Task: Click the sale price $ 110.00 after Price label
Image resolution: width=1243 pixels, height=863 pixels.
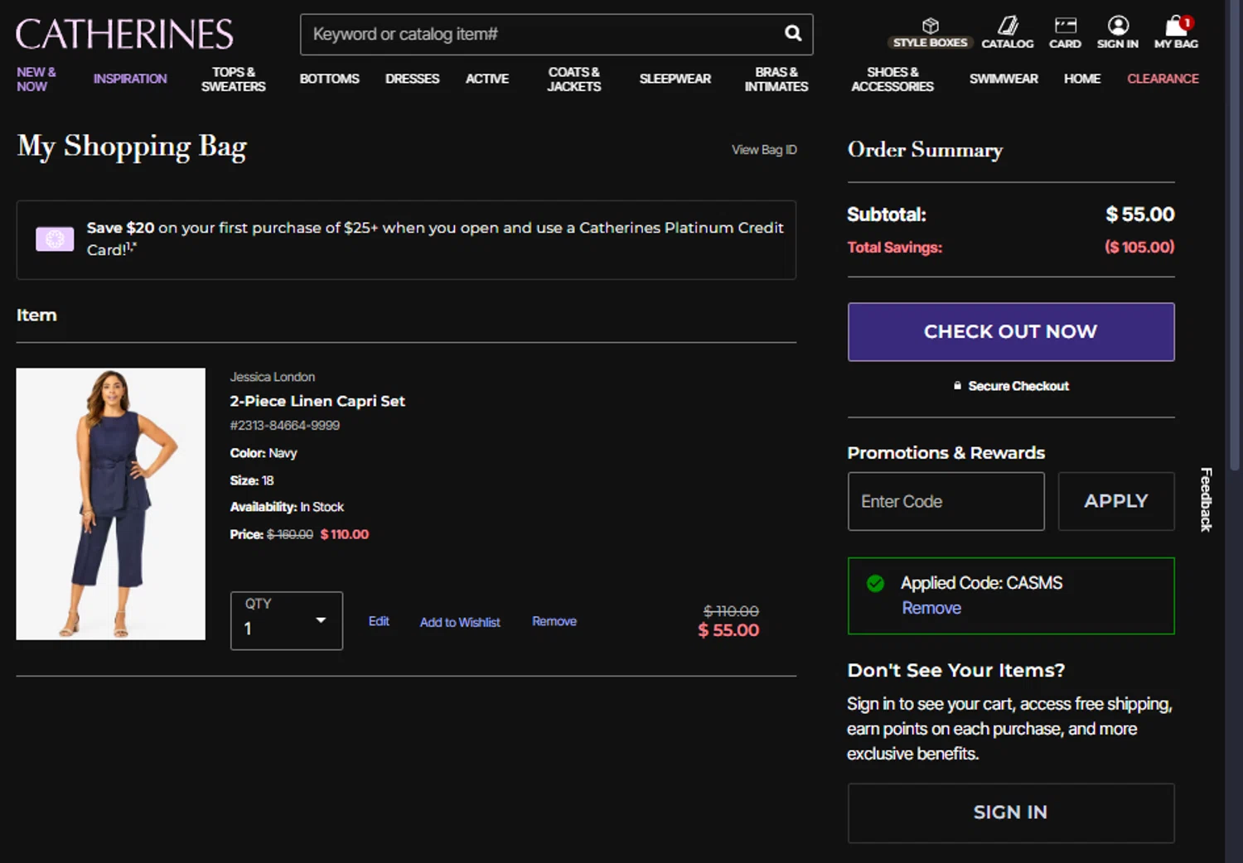Action: click(x=345, y=534)
